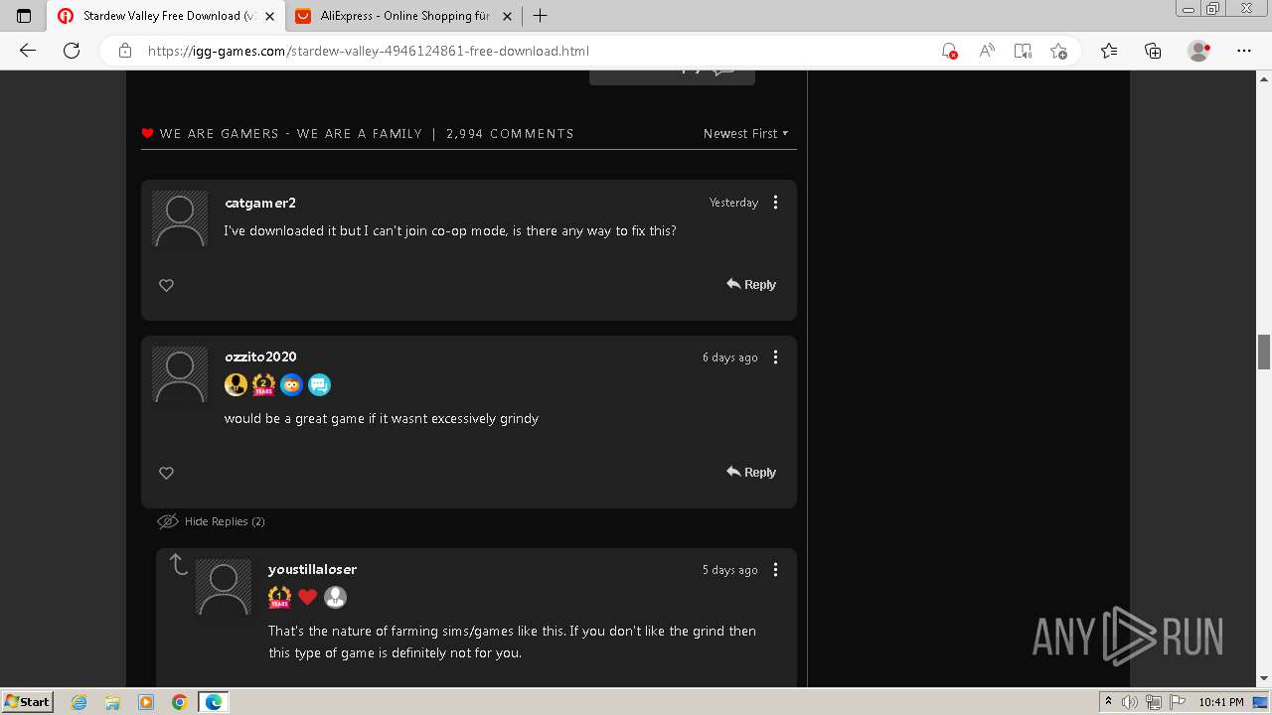
Task: Reply to ozzito2020's comment
Action: [x=751, y=472]
